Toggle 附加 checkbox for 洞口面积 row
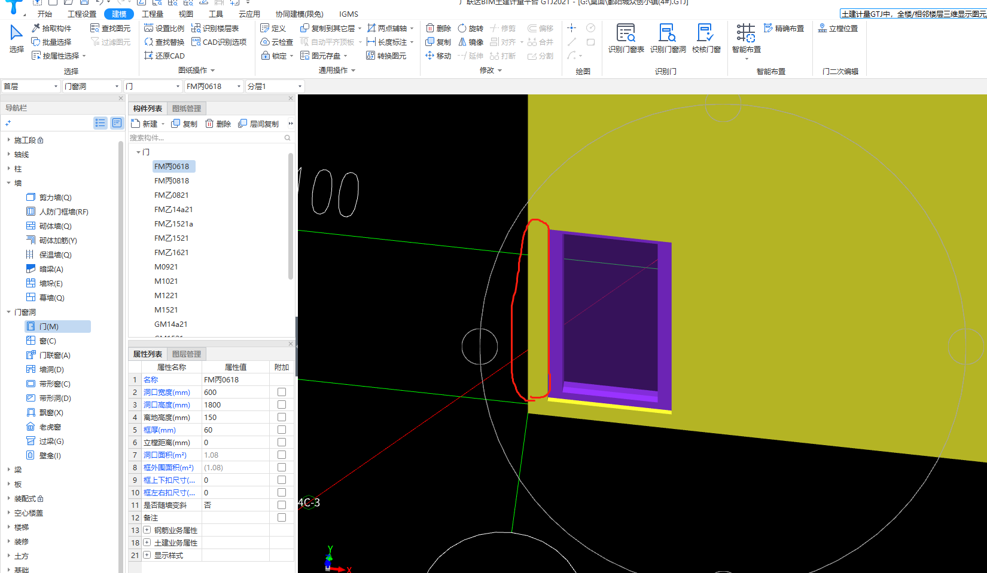 pos(282,455)
